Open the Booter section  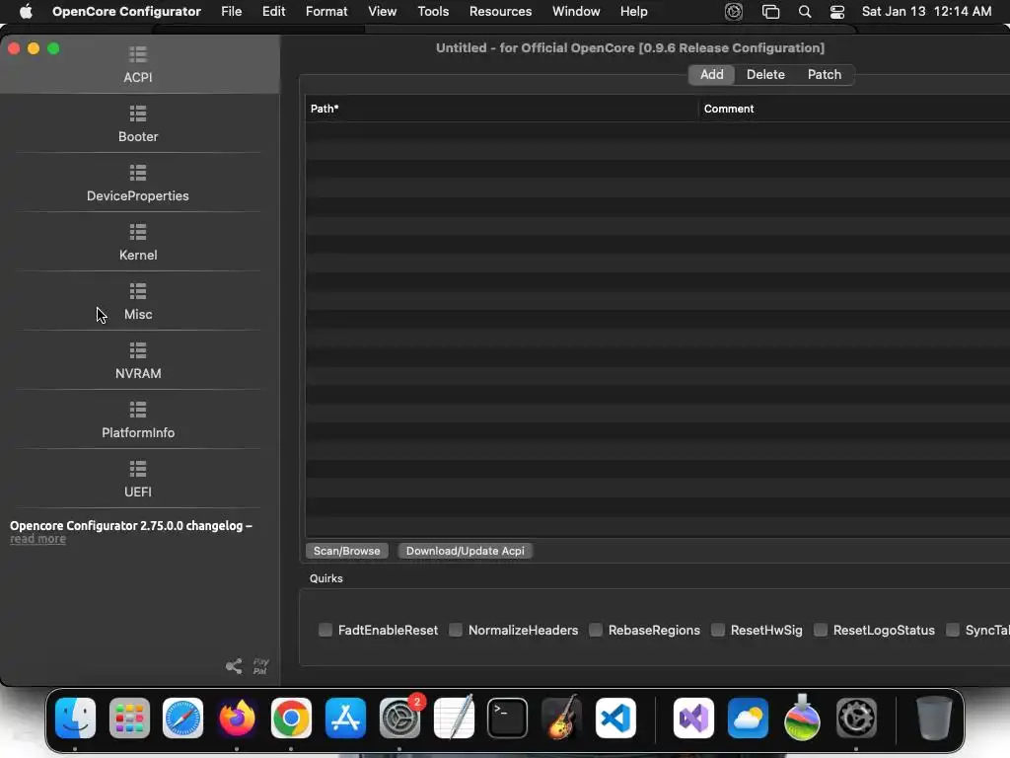pyautogui.click(x=138, y=123)
